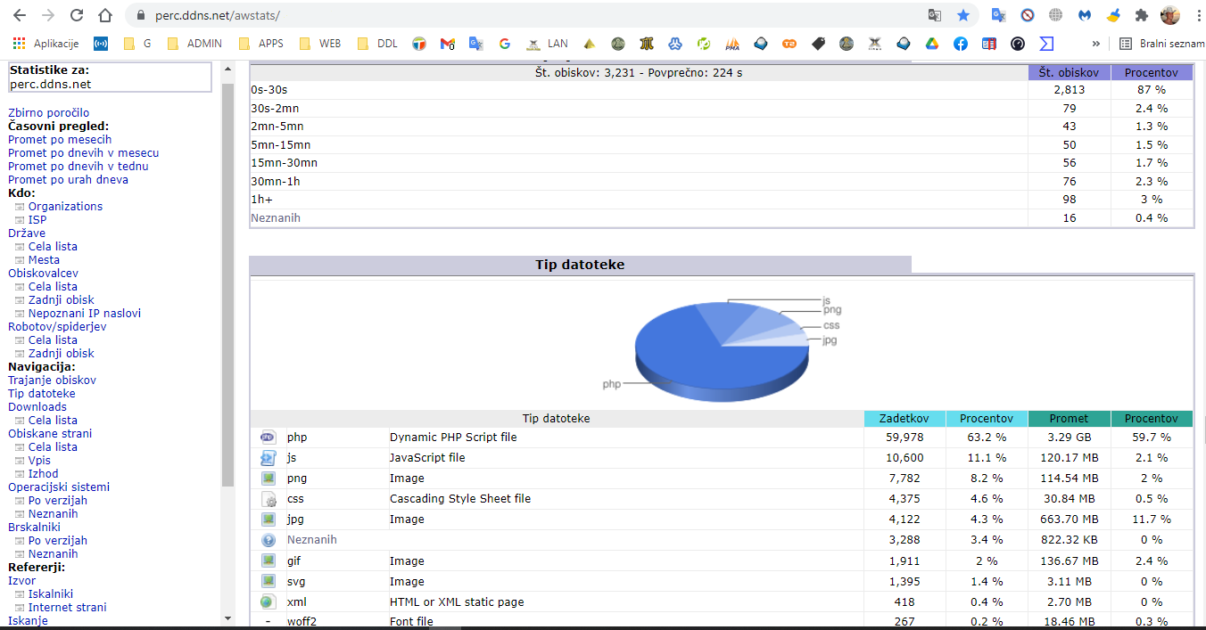This screenshot has width=1206, height=630.
Task: Open Mesta link under Države
Action: click(44, 259)
